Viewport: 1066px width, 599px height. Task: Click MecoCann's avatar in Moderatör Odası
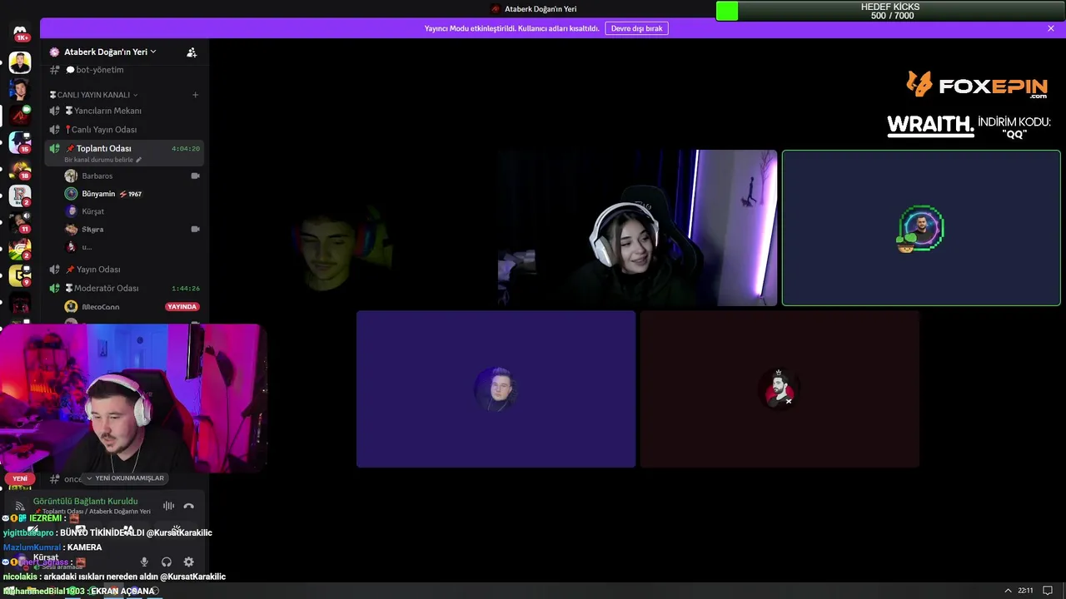tap(72, 307)
